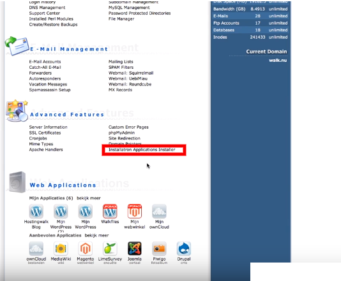
Task: Select the recommended Magento webwinkel icon
Action: pos(86,249)
